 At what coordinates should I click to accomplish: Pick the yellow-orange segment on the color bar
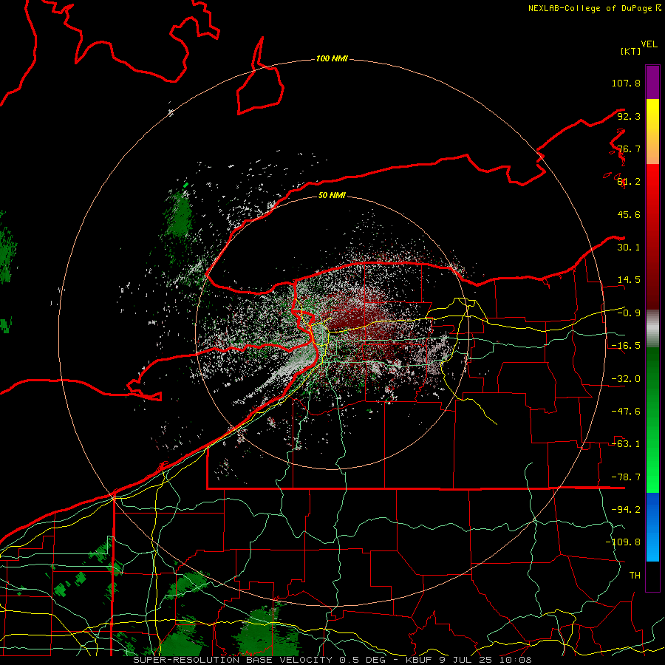(652, 132)
